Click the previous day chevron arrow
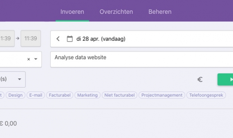Screen dimensions: 233x138 pyautogui.click(x=58, y=39)
